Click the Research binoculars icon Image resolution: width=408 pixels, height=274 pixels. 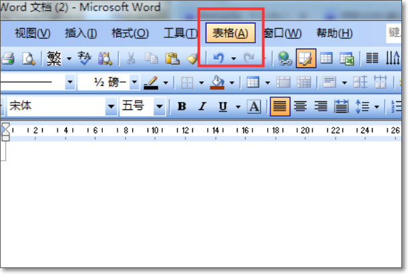tap(105, 59)
